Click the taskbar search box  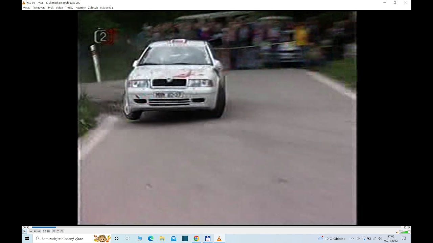tap(72, 238)
